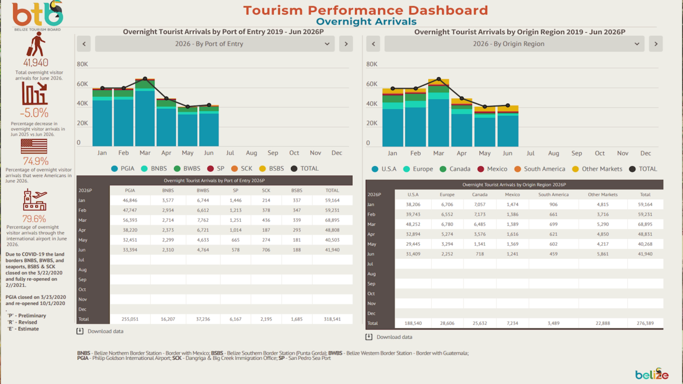
Task: Click 'Tourism Performance Dashboard' title
Action: [366, 10]
